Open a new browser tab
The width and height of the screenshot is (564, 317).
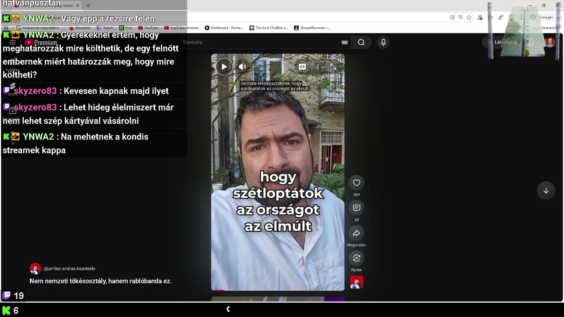tap(88, 6)
